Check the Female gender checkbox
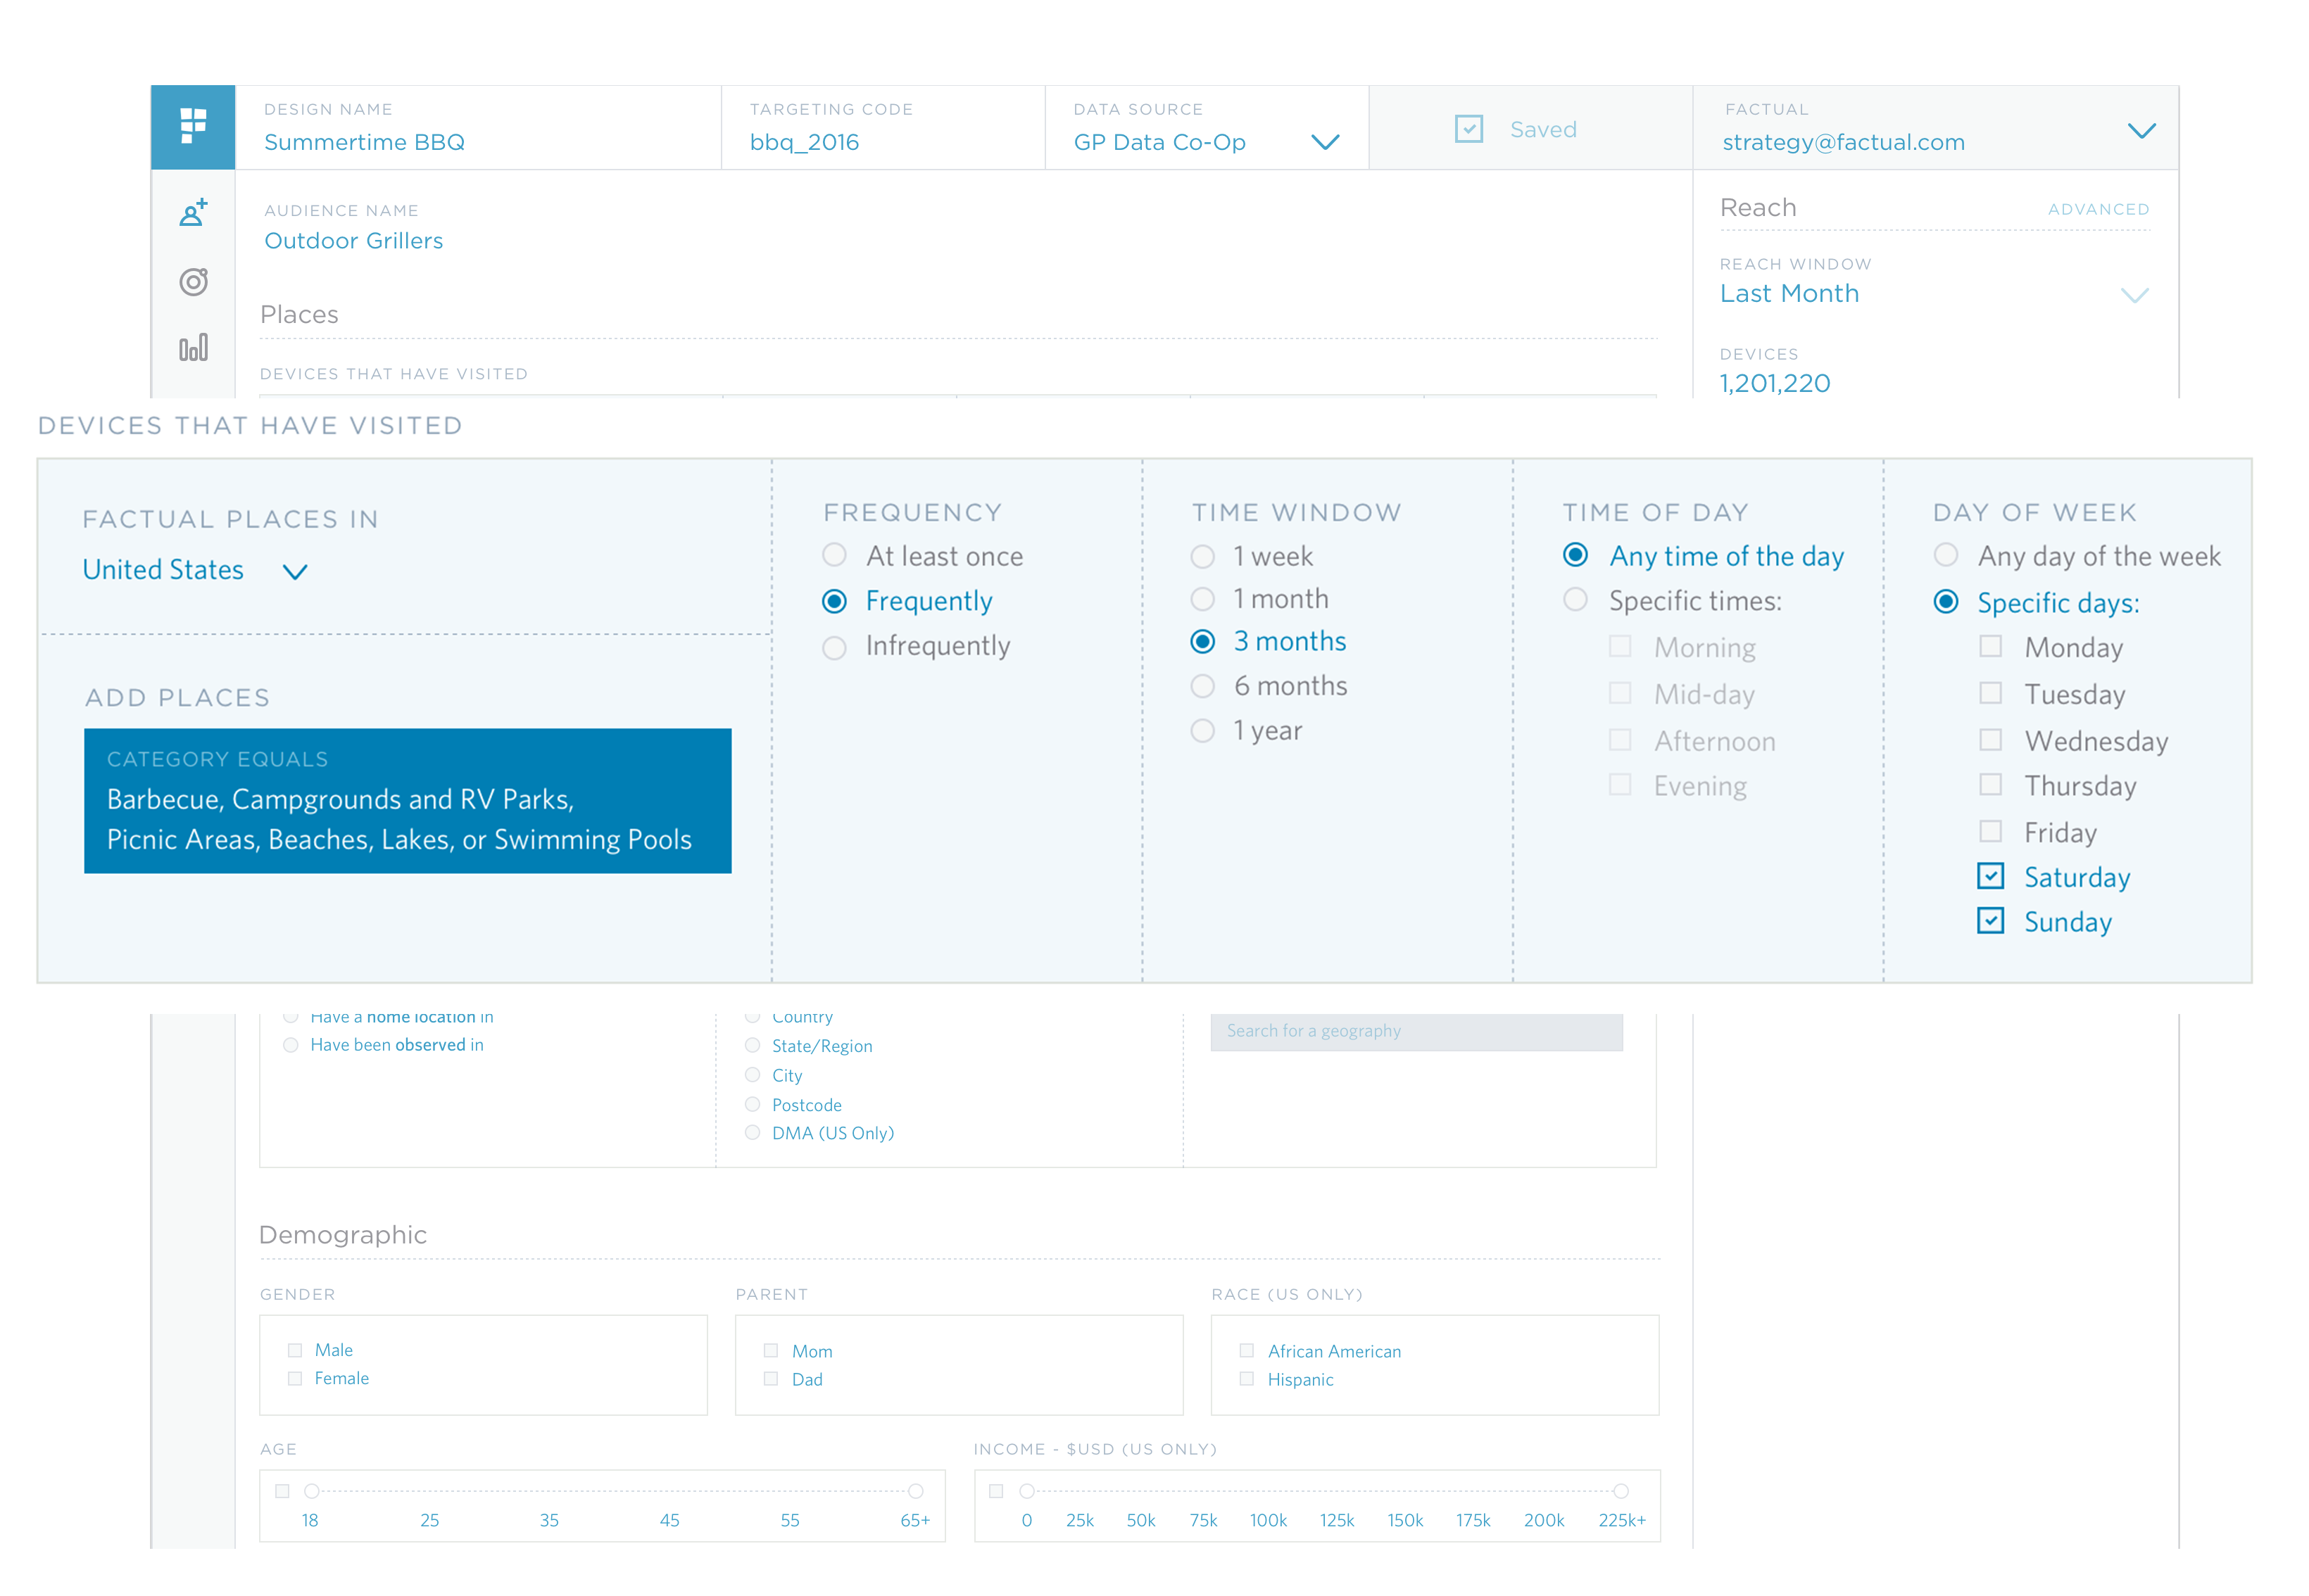The width and height of the screenshot is (2309, 1596). tap(295, 1379)
